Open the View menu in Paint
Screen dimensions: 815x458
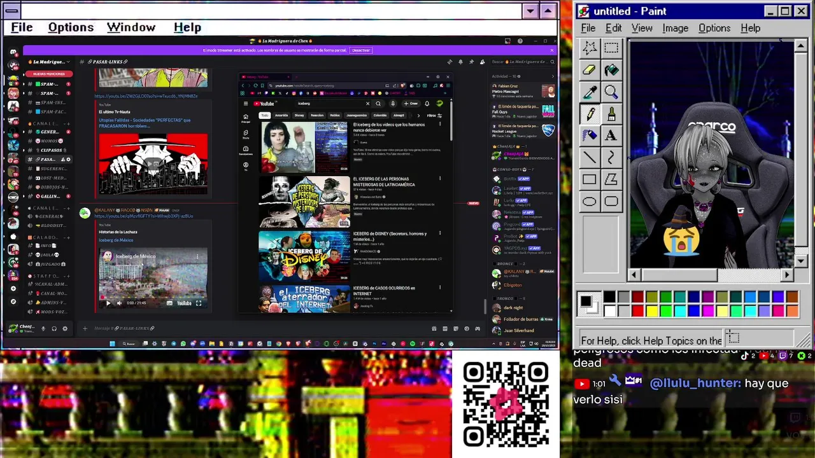click(x=642, y=28)
